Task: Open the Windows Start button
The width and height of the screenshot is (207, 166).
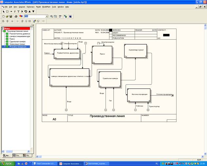Action: coord(8,164)
